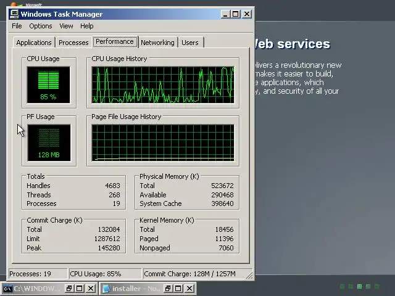Close the Windows Task Manager window
This screenshot has width=395, height=296.
pyautogui.click(x=247, y=14)
